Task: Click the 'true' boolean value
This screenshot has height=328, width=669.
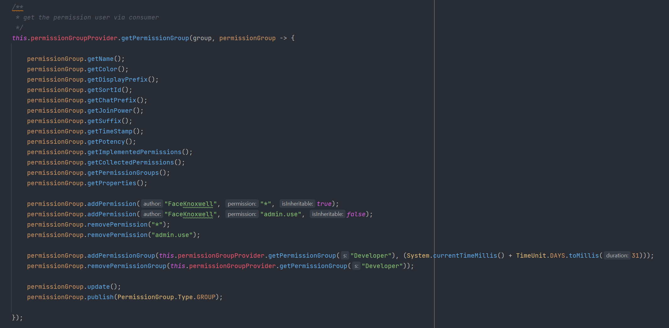Action: tap(324, 204)
